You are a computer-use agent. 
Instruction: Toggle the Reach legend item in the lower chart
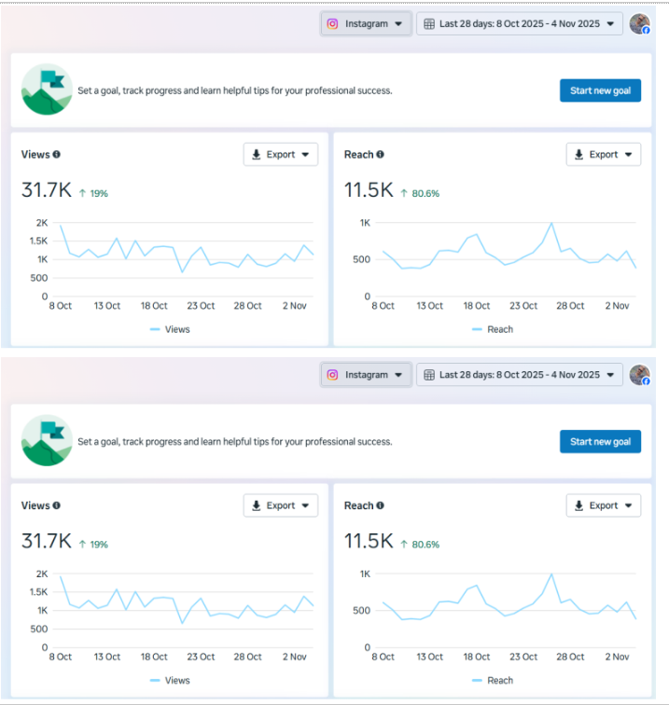(493, 681)
